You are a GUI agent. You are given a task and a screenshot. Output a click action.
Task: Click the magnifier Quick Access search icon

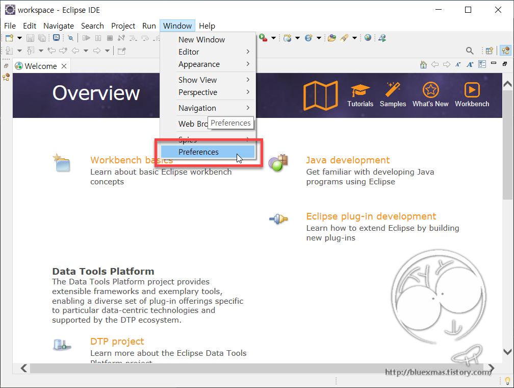(x=470, y=51)
